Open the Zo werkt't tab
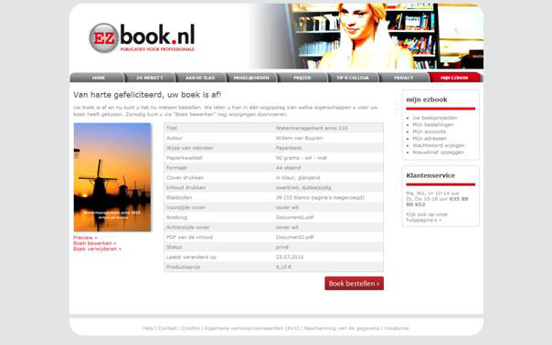This screenshot has height=345, width=552. 150,78
